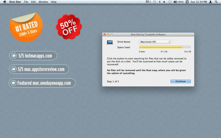Click the 50% OFF red badge
Screen dimensions: 221x138
(69, 26)
